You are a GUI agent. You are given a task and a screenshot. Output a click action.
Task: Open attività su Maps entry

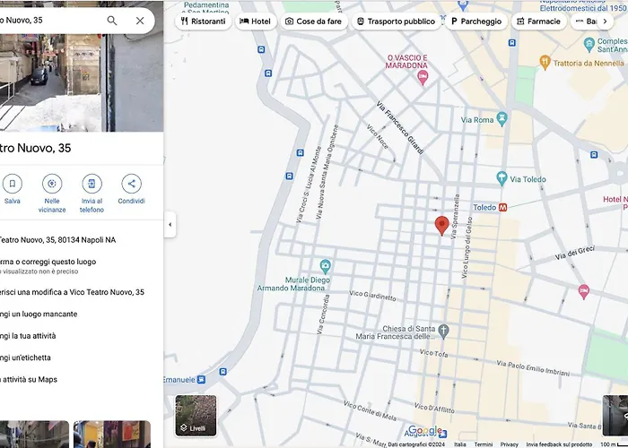(29, 380)
